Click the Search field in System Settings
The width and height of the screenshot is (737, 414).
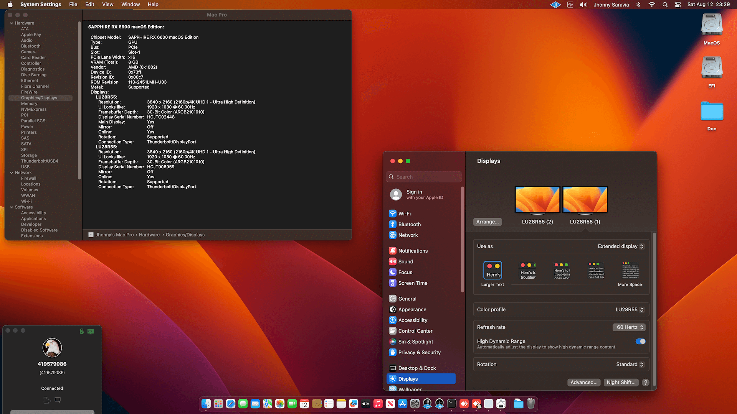(x=424, y=177)
